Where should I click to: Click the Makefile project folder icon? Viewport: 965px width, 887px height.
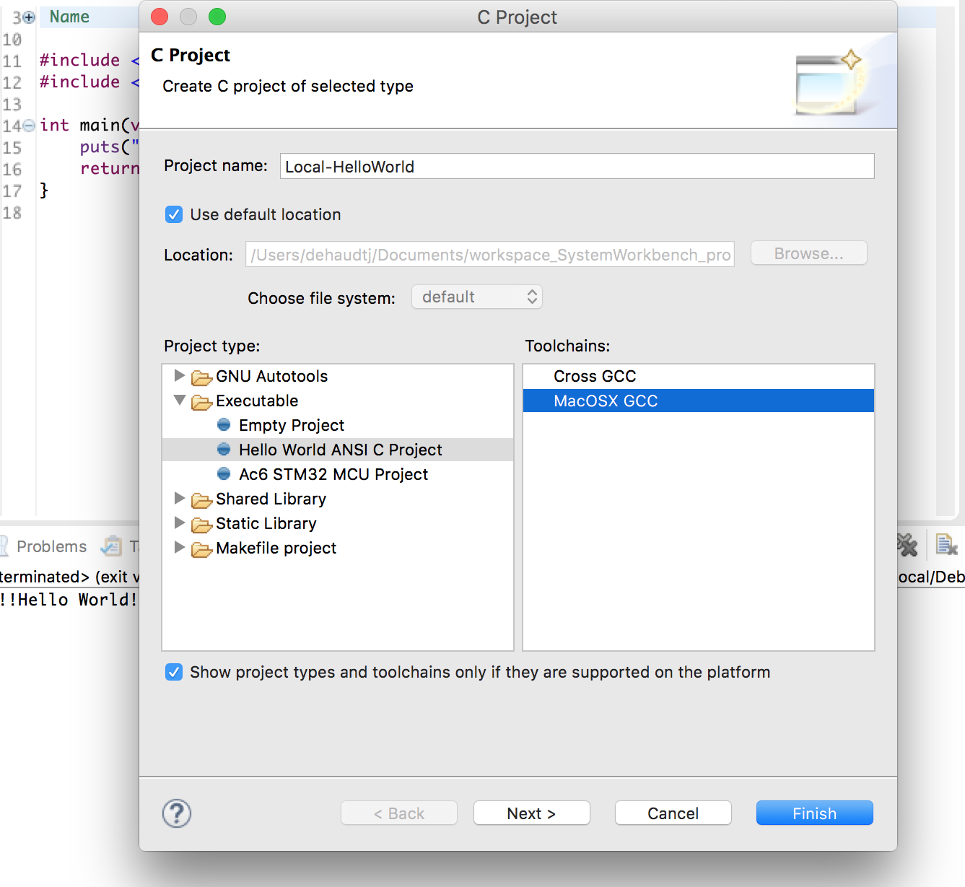pyautogui.click(x=201, y=549)
